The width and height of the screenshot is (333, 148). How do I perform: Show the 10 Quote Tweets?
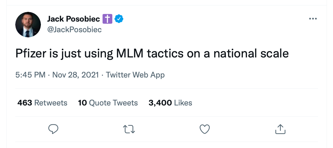[x=108, y=103]
